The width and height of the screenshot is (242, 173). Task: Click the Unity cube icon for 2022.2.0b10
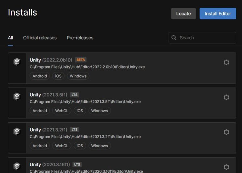(17, 62)
